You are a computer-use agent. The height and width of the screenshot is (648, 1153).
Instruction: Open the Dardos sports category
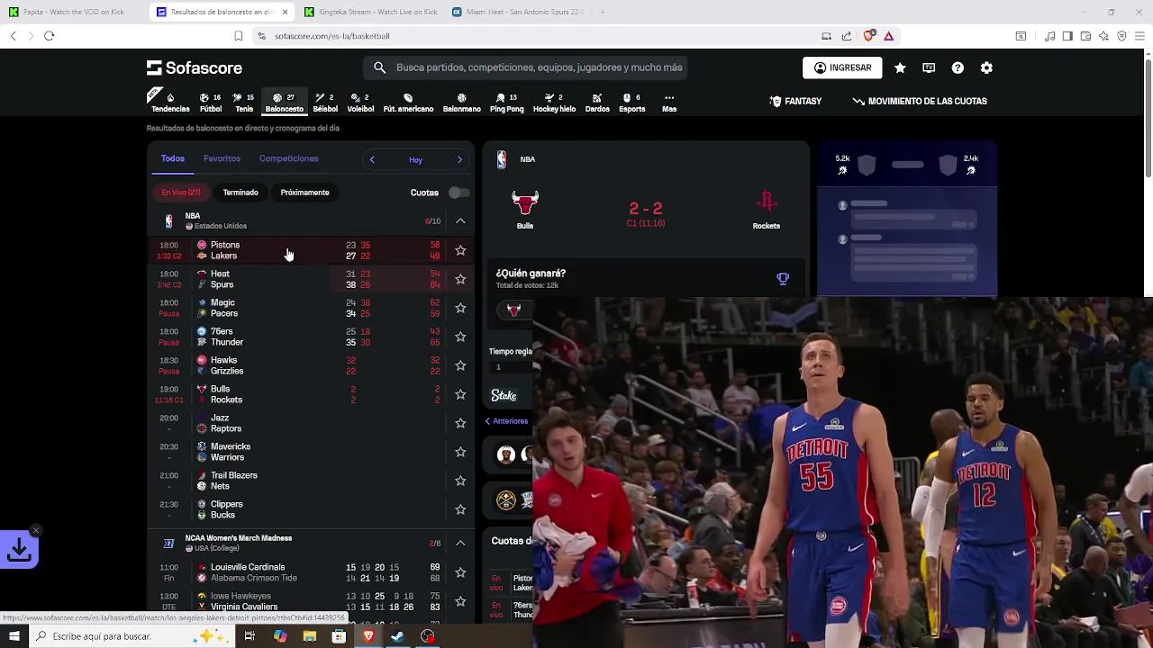point(597,103)
